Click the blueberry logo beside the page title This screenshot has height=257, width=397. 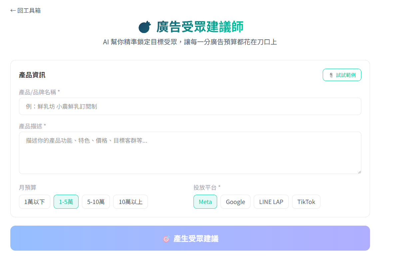144,27
